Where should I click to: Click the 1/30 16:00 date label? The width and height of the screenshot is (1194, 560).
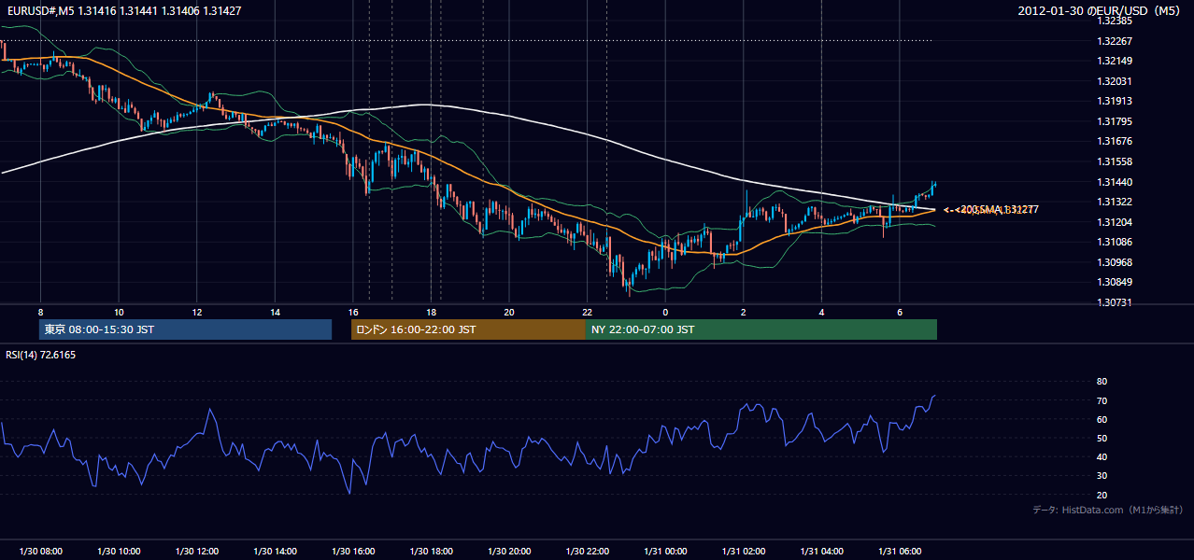353,552
